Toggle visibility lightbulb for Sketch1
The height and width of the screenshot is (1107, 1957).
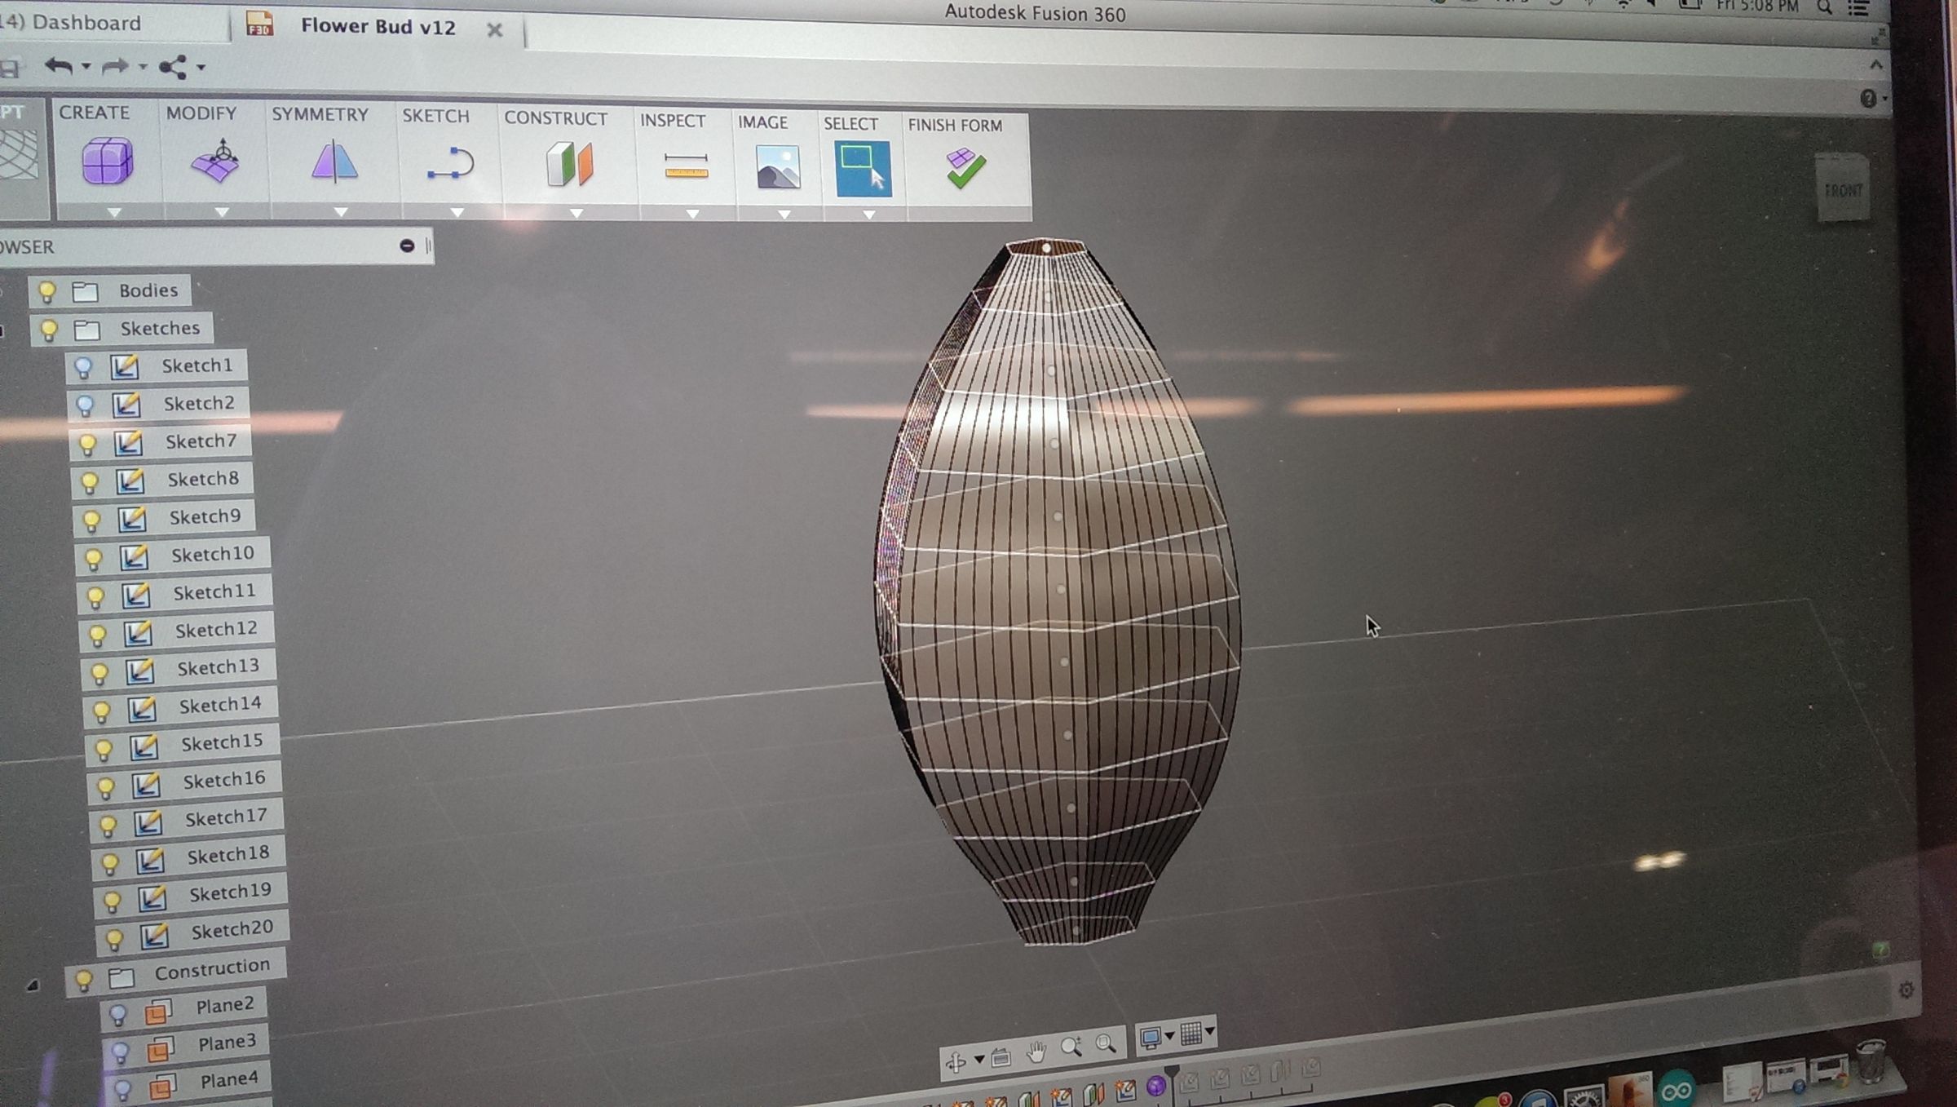[x=83, y=367]
